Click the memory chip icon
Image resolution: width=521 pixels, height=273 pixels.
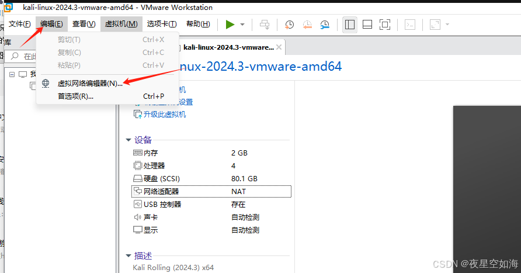(138, 153)
